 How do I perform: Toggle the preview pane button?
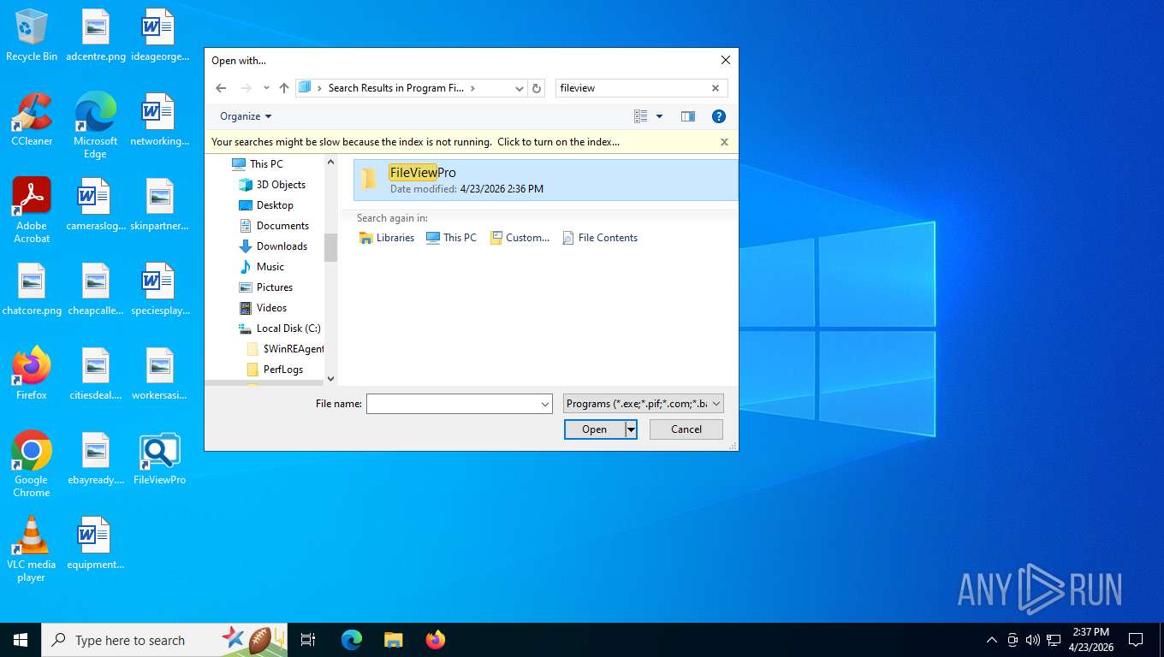pyautogui.click(x=687, y=116)
